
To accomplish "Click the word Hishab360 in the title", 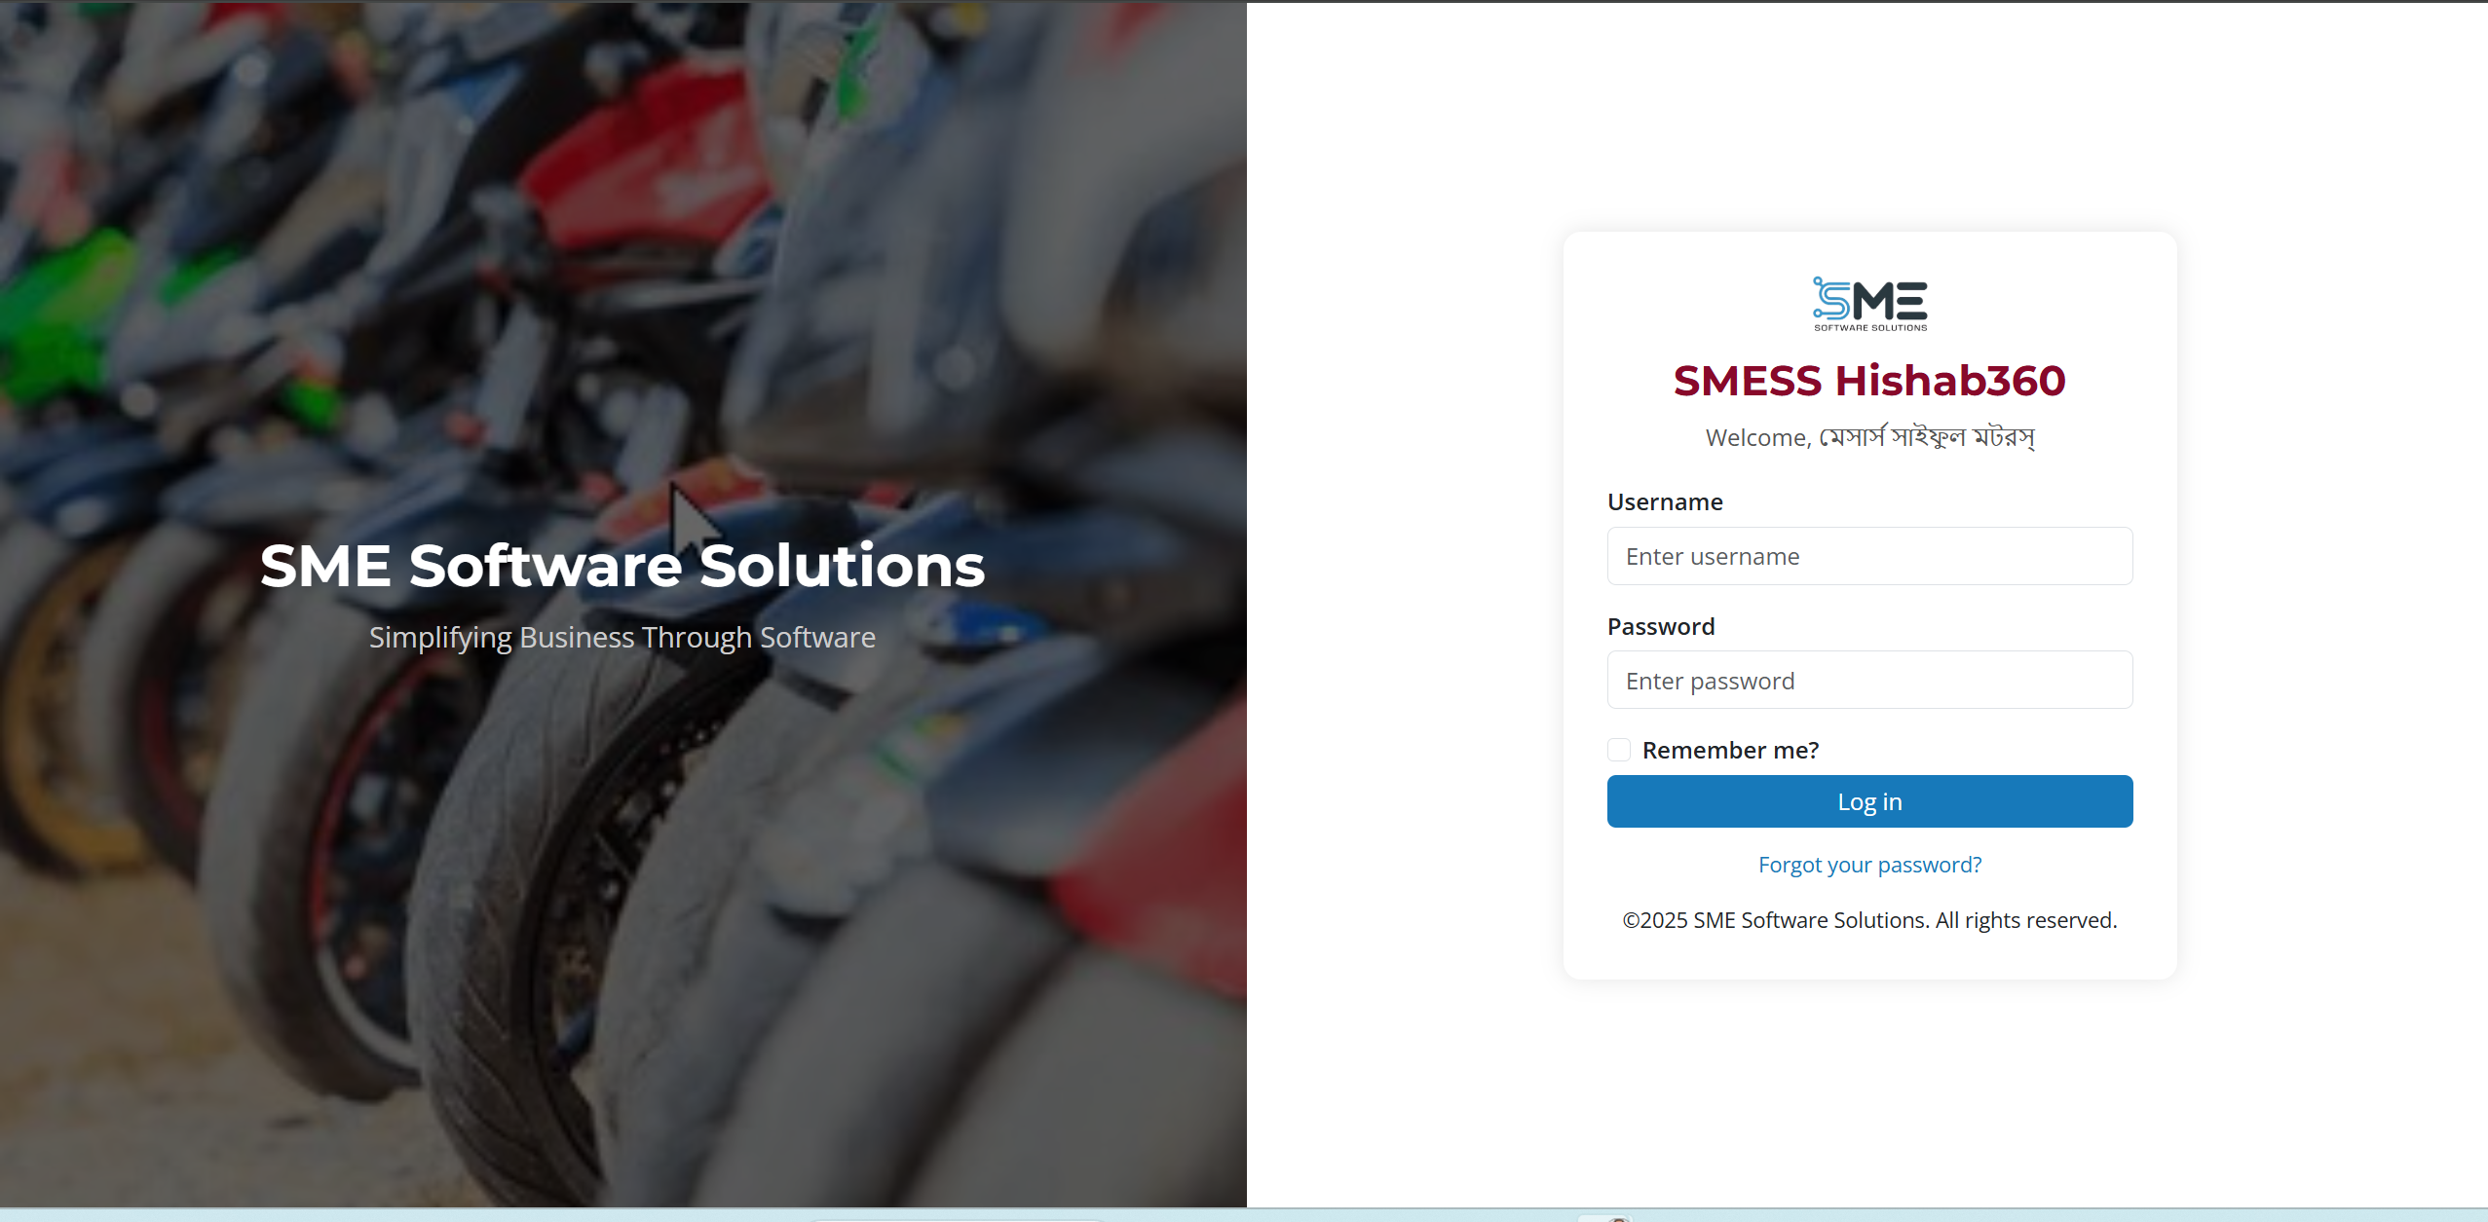I will pos(1950,381).
